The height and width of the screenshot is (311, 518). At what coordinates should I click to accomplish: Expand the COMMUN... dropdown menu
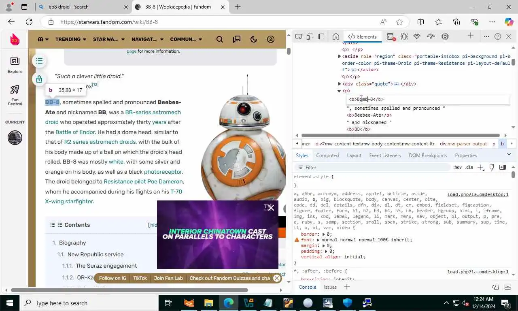pos(186,39)
